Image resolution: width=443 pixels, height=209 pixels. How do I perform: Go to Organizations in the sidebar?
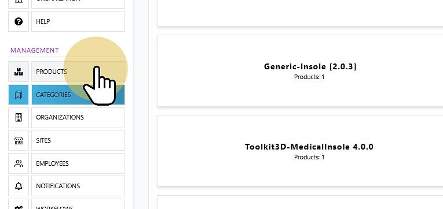tap(78, 117)
